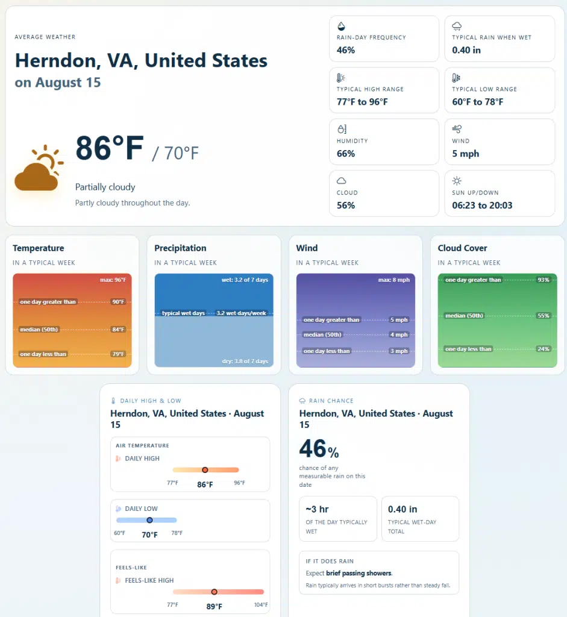
Task: Click the rain-day frequency droplet icon
Action: click(341, 27)
